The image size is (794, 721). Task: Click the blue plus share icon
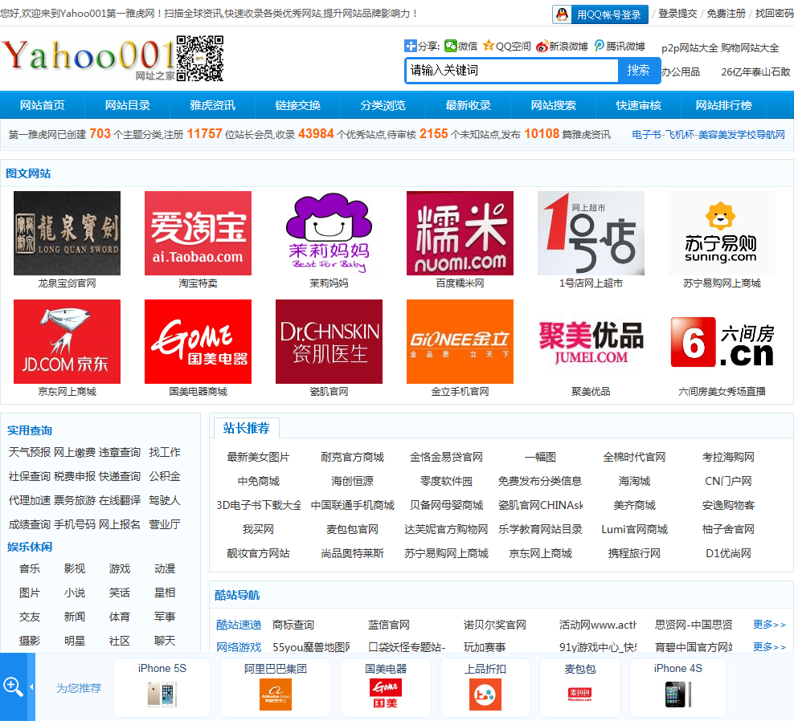410,46
